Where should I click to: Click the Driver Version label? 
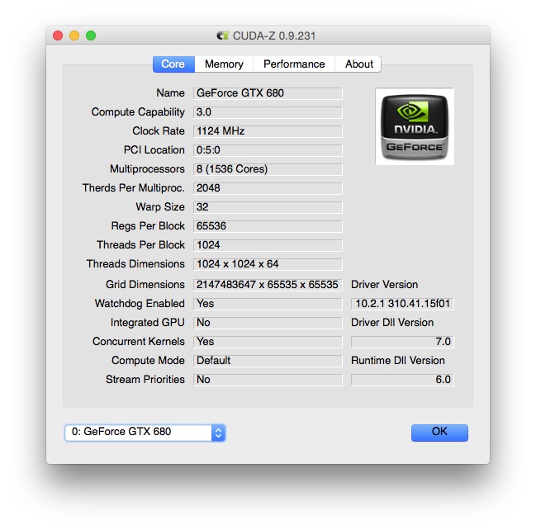point(384,285)
